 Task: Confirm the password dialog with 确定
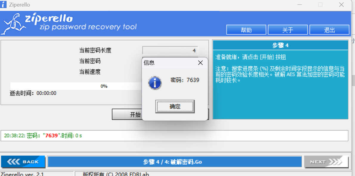tap(175, 107)
